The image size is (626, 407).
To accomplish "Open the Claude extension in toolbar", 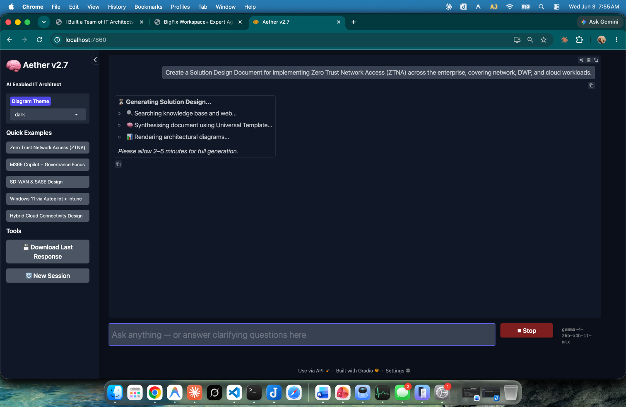I will (564, 40).
